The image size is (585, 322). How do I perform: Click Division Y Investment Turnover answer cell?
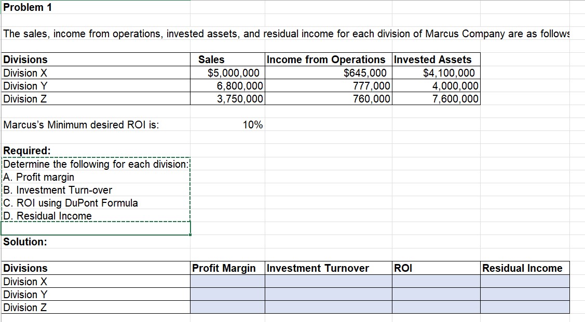coord(329,294)
